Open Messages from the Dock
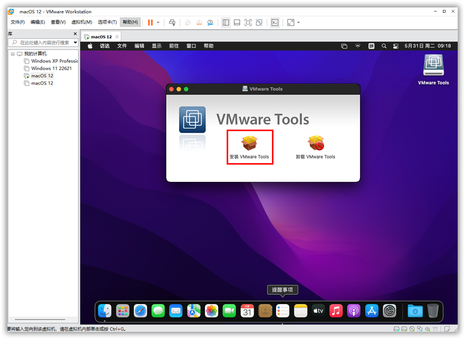465x339 pixels. tap(158, 311)
